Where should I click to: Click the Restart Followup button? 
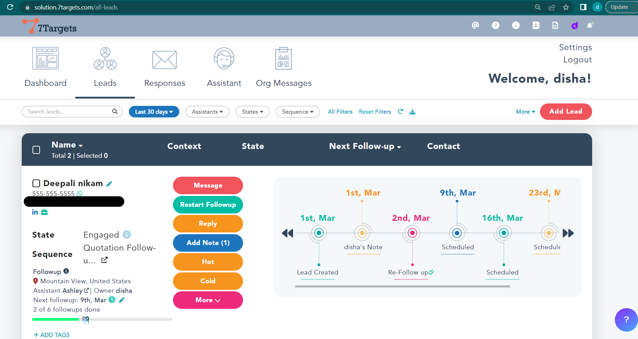point(208,205)
